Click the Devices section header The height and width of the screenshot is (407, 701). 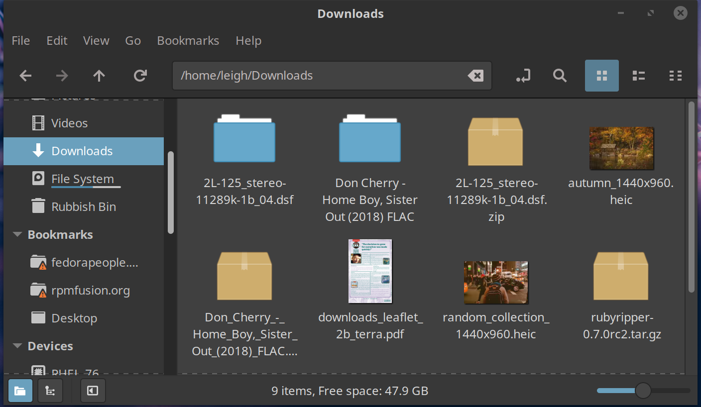50,346
